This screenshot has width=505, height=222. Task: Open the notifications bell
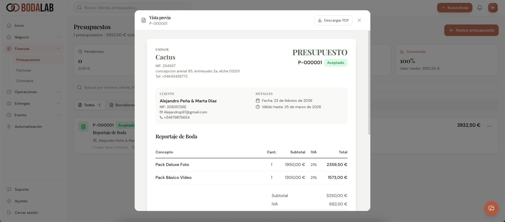click(480, 8)
